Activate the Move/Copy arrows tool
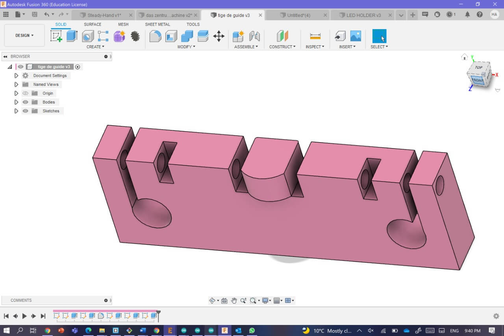 point(219,36)
